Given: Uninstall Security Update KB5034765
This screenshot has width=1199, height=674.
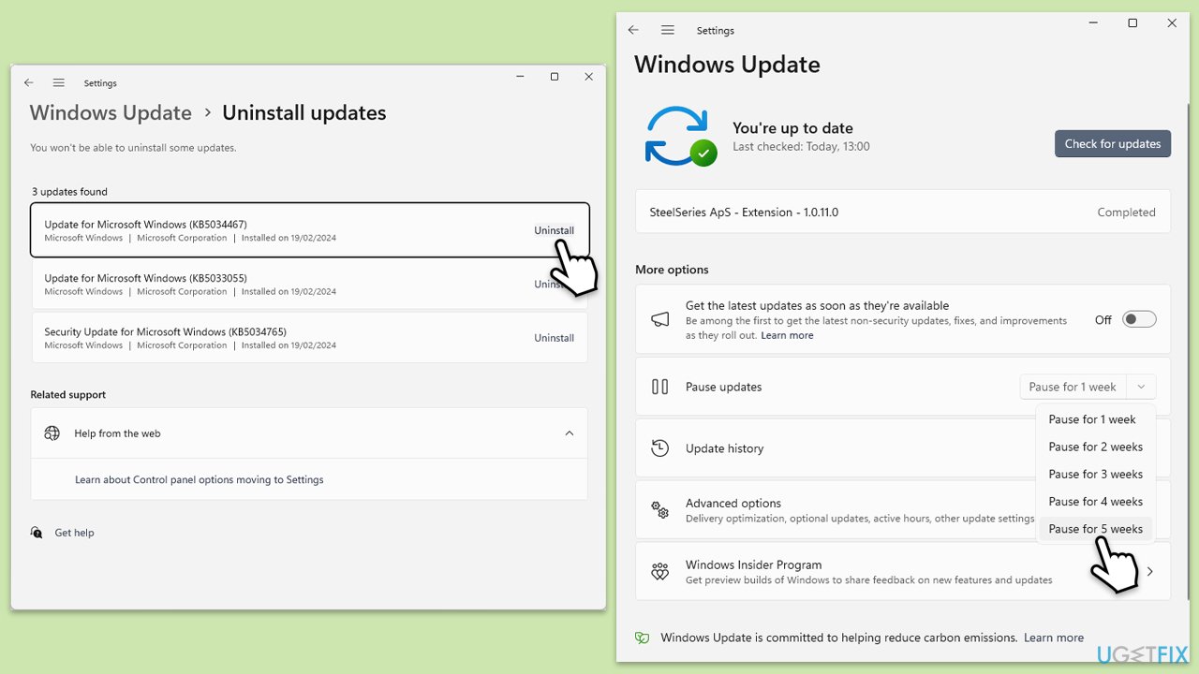Looking at the screenshot, I should click(x=554, y=338).
